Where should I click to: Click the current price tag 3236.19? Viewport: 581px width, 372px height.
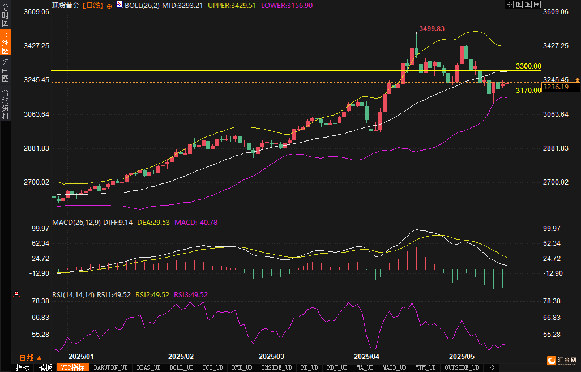pyautogui.click(x=560, y=87)
